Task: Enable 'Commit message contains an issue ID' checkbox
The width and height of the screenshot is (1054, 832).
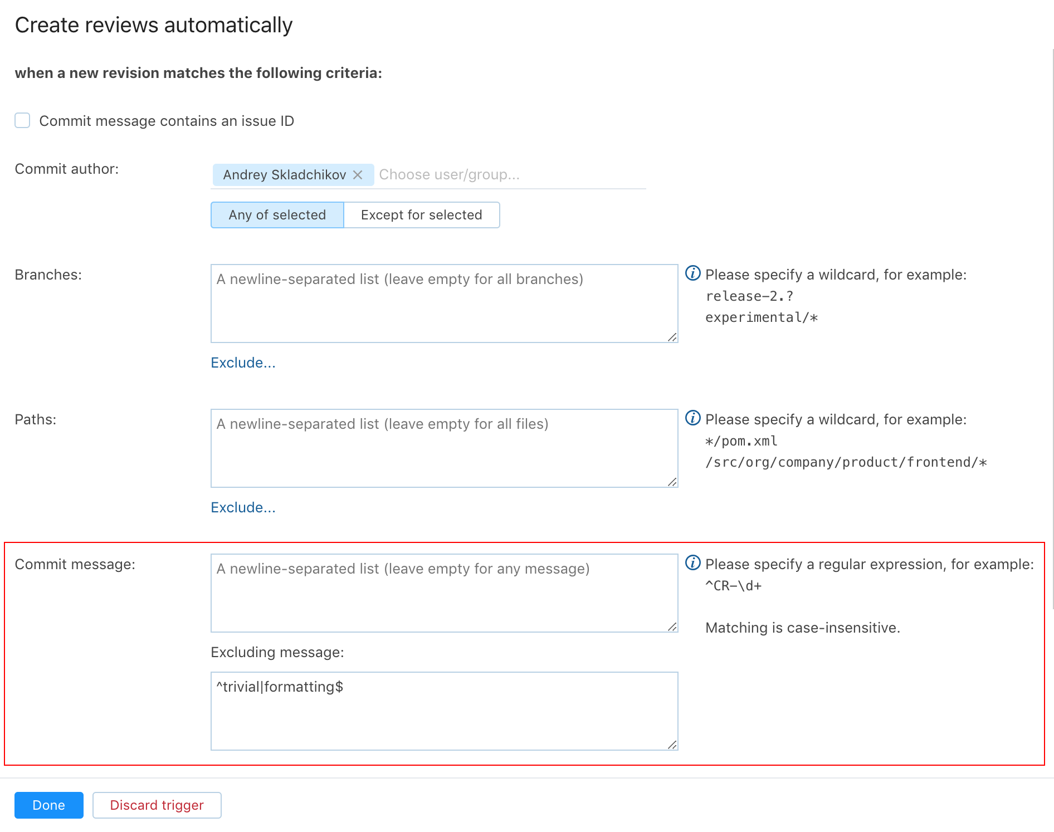Action: point(22,120)
